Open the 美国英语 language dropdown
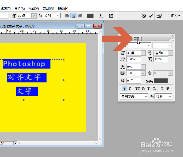The image size is (183, 157). coord(134,97)
